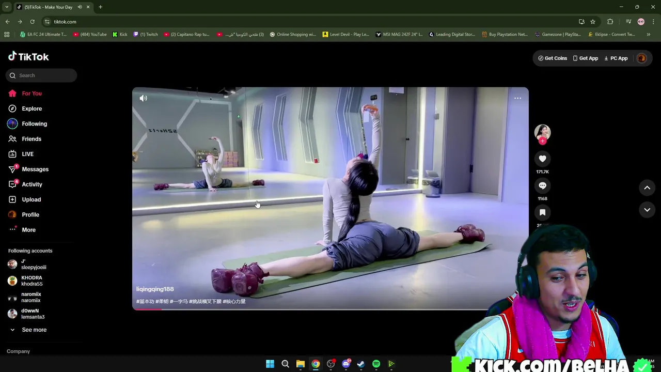
Task: Open the (1) Twitch bookmark
Action: 146,35
